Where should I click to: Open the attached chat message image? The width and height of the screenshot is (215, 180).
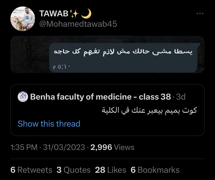coord(107,54)
